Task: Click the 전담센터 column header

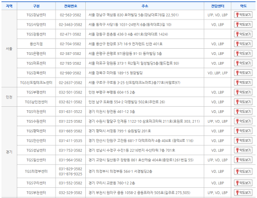Action: coord(217,6)
